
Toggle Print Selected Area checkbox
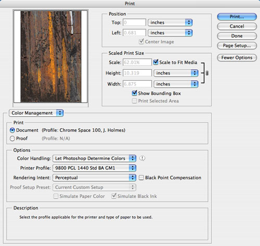point(135,101)
